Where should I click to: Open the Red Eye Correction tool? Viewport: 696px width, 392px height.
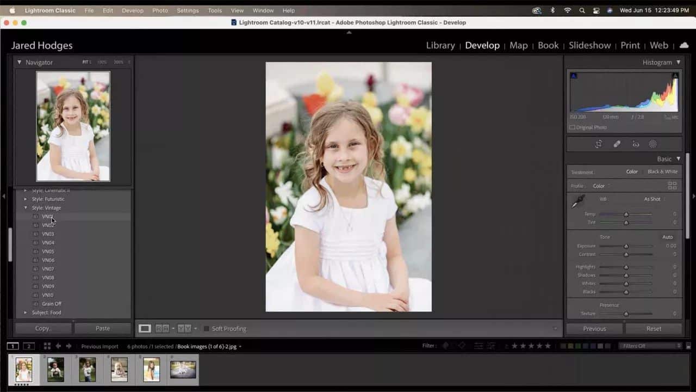click(636, 144)
